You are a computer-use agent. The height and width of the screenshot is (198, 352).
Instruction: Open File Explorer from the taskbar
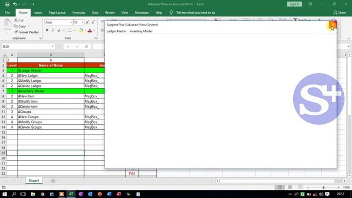(x=33, y=194)
